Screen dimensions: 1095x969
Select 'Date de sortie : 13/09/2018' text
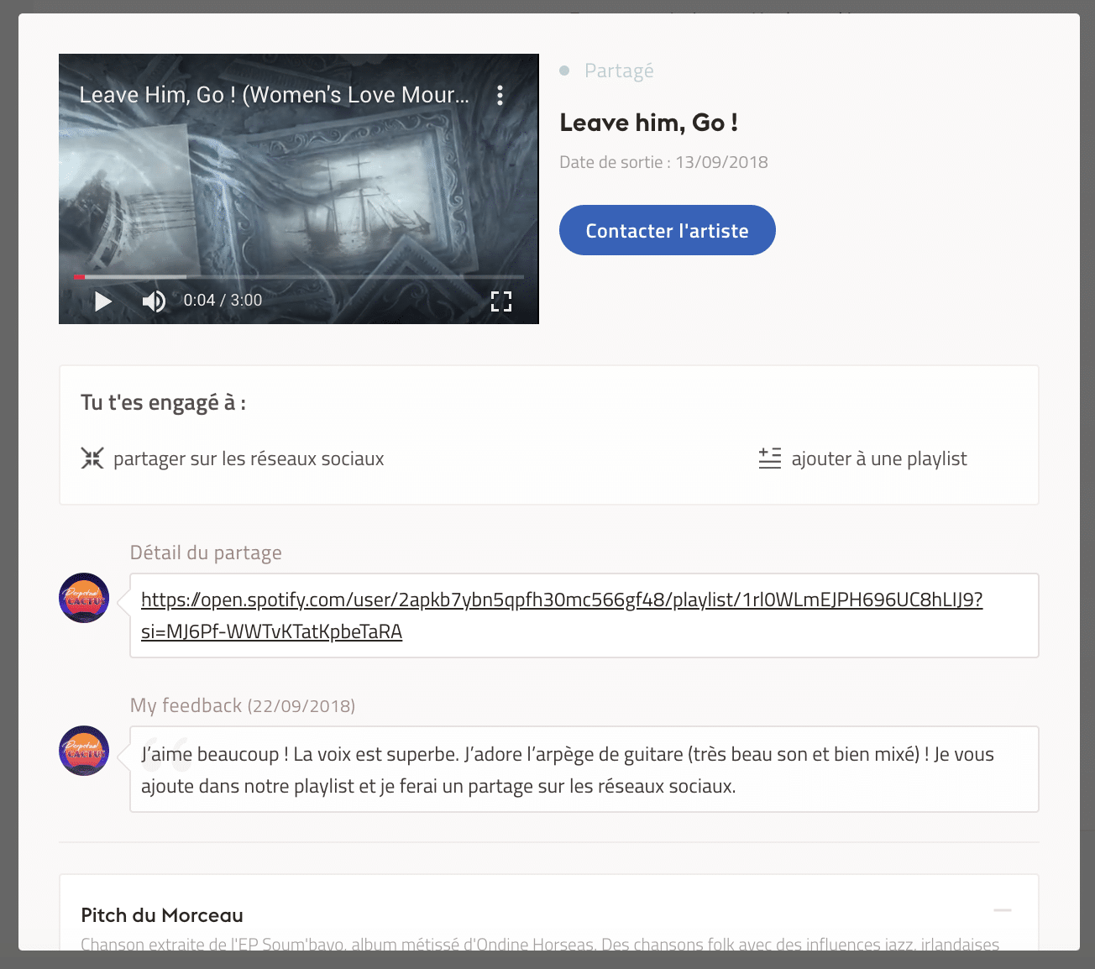(663, 162)
